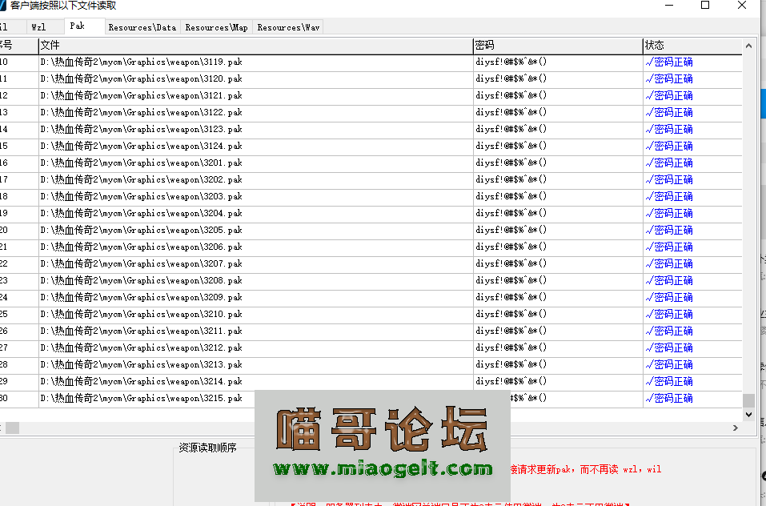The height and width of the screenshot is (506, 766).
Task: Click 密码正确 status link for 3119.pak
Action: [x=675, y=62]
